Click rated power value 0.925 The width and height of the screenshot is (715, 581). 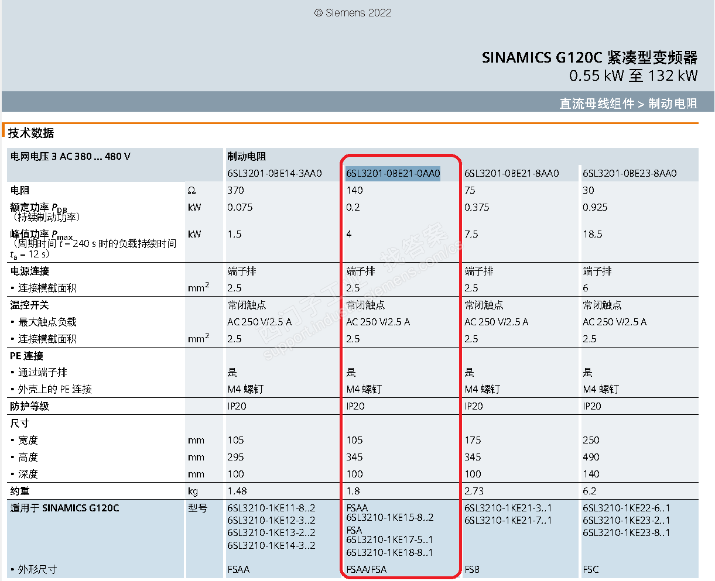pyautogui.click(x=595, y=207)
